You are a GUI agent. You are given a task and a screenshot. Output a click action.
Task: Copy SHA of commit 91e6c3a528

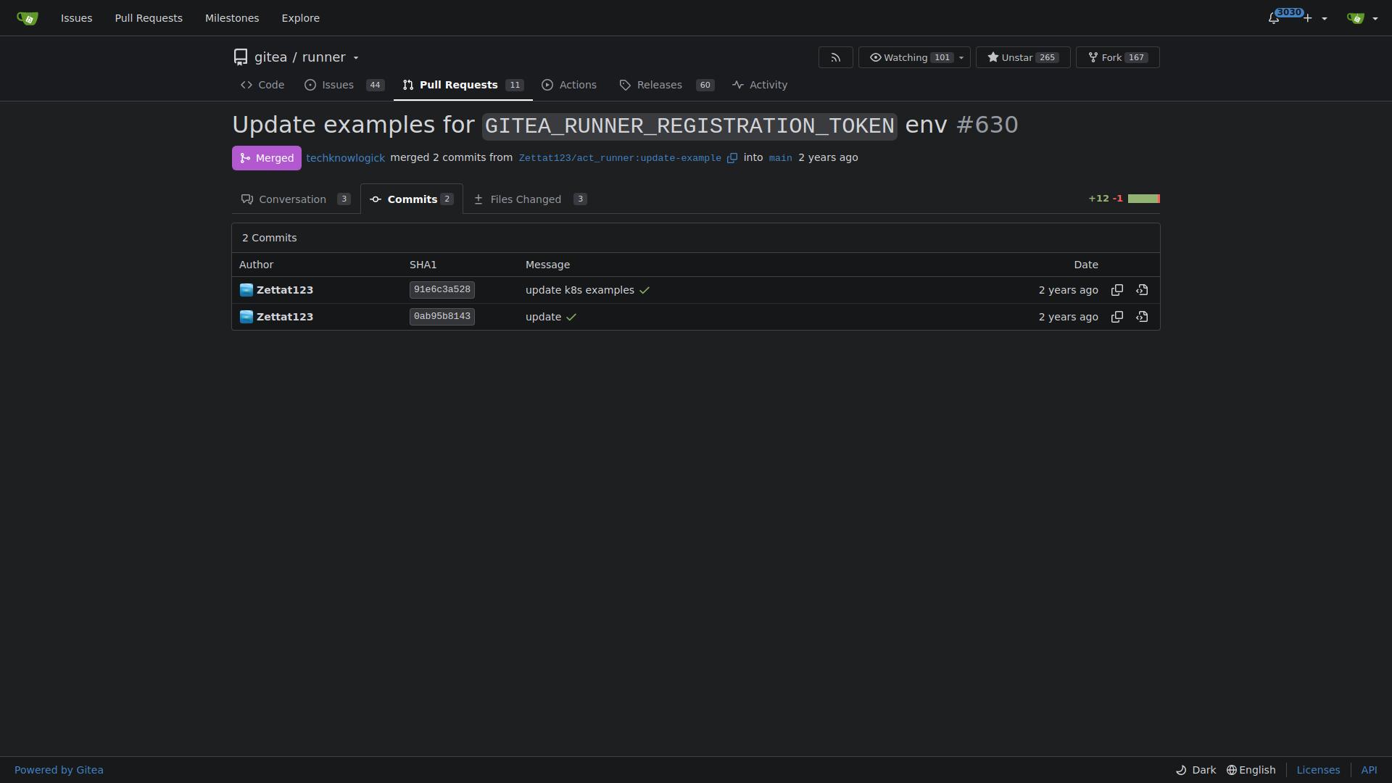point(1117,290)
